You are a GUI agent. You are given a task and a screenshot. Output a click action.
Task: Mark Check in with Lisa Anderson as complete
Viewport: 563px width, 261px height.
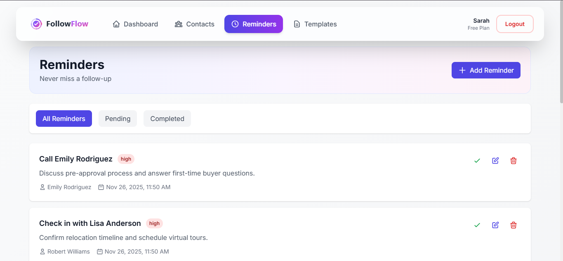pos(477,225)
